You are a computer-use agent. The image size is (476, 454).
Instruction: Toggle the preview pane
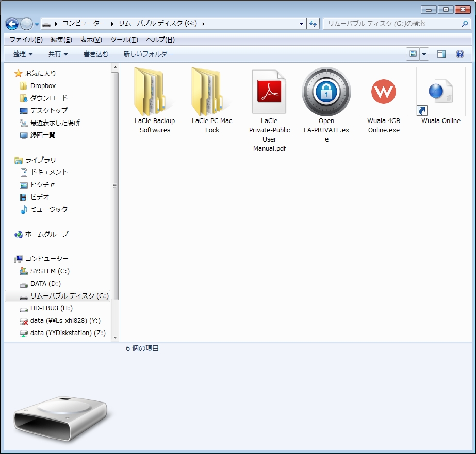click(441, 54)
